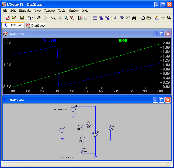Click the 2.0A right axis label
The image size is (174, 168).
click(x=166, y=43)
